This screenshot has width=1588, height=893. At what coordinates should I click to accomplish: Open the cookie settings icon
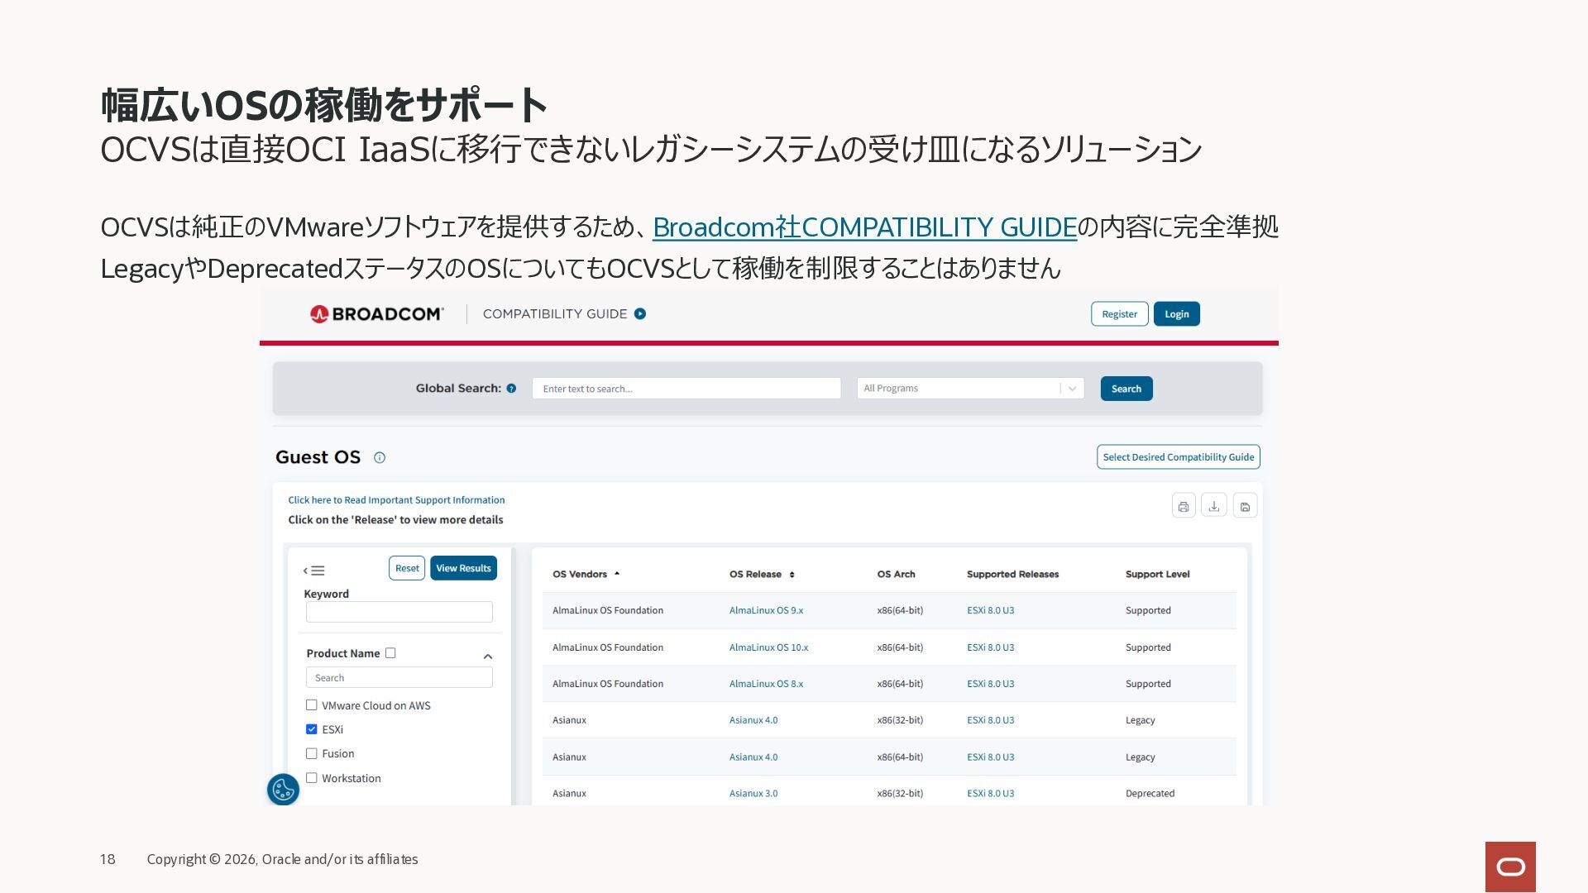click(x=283, y=790)
